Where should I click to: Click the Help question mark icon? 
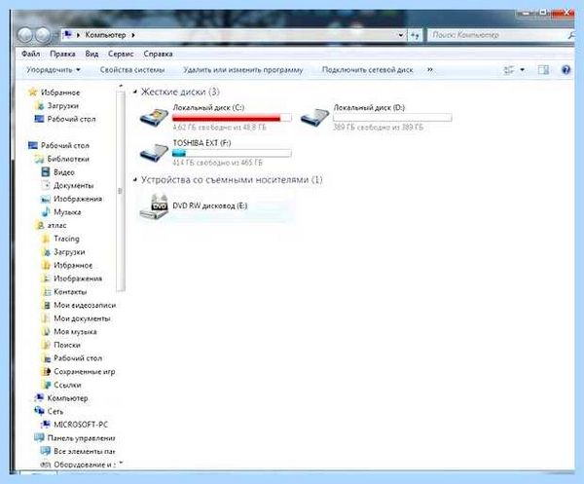point(566,70)
